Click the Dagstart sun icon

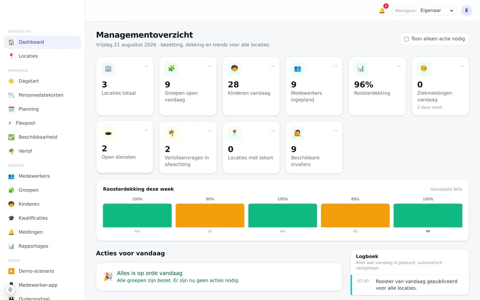click(11, 81)
